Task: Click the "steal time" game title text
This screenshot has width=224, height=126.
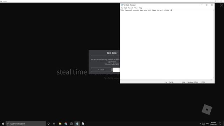Action: [72, 72]
